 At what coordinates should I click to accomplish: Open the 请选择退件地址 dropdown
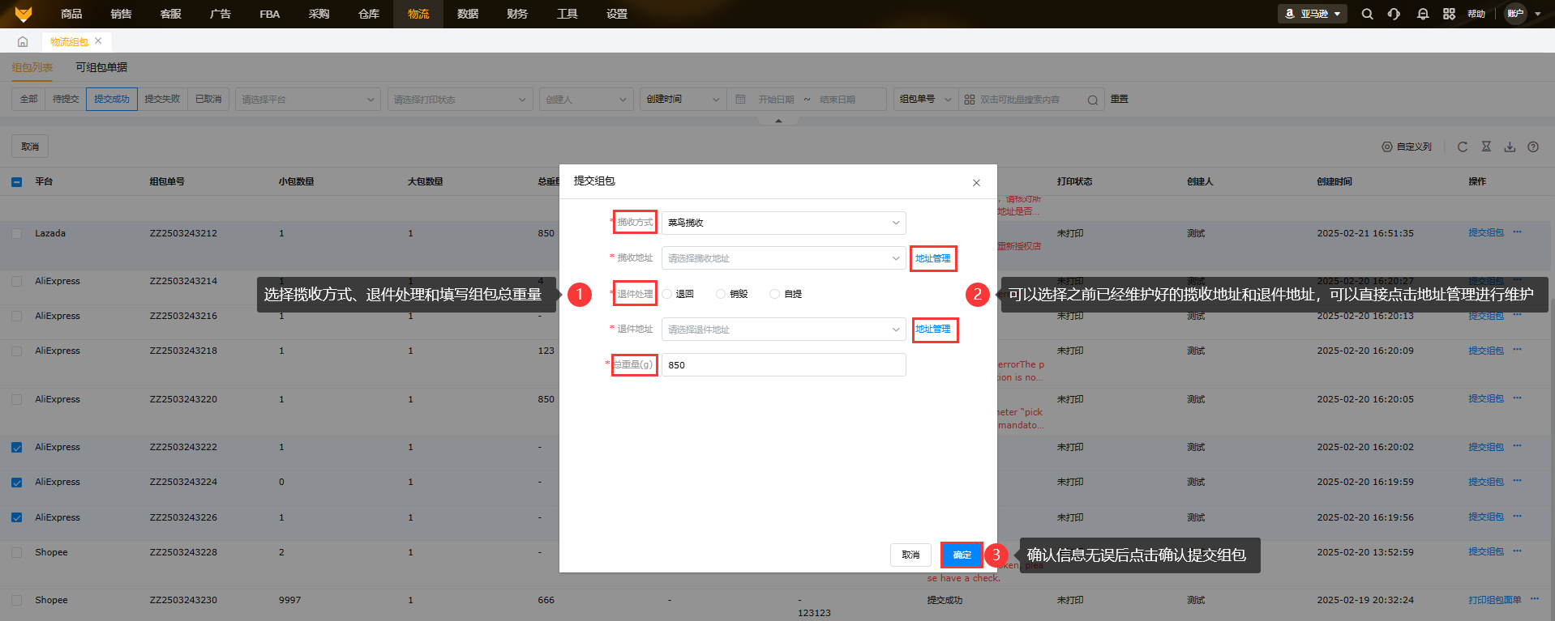[784, 330]
